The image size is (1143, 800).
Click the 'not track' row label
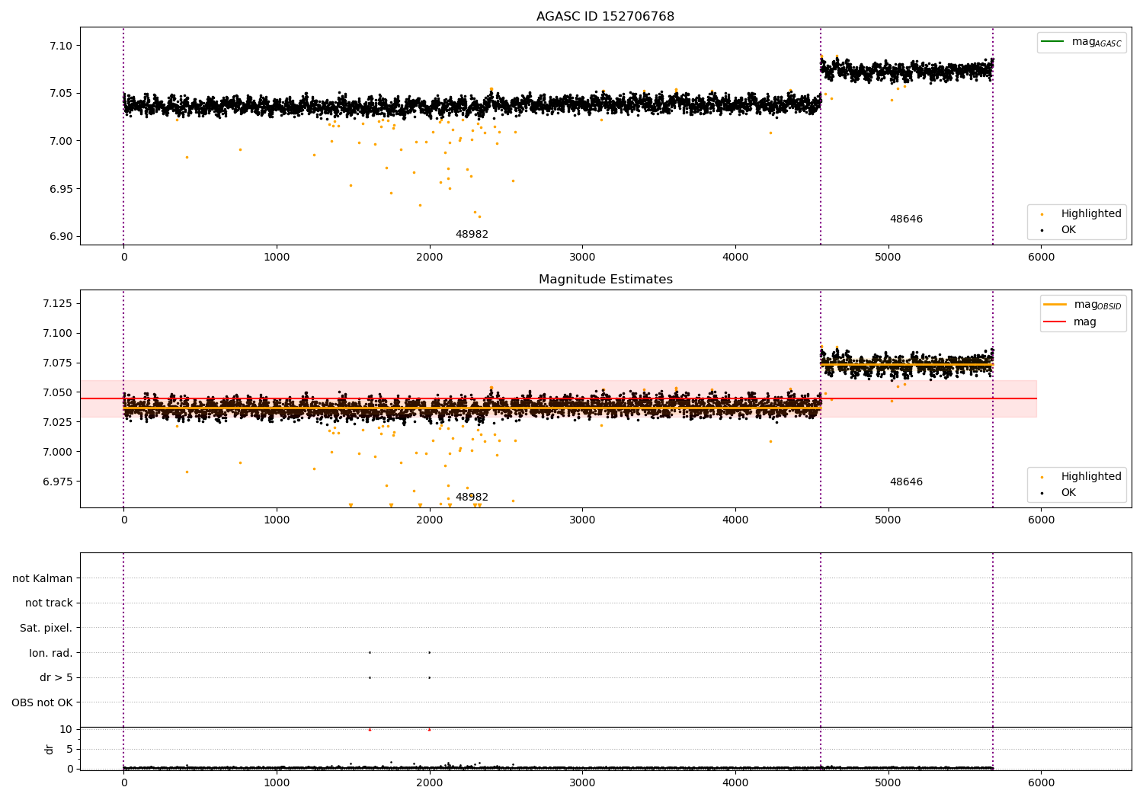(x=49, y=603)
